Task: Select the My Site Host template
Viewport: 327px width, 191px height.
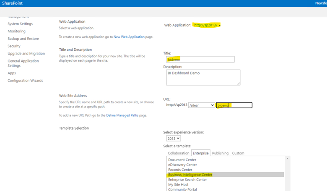Action: pos(226,185)
